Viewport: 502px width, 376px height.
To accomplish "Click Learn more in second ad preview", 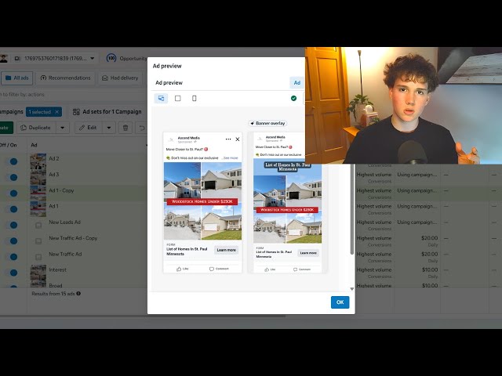I will [308, 253].
